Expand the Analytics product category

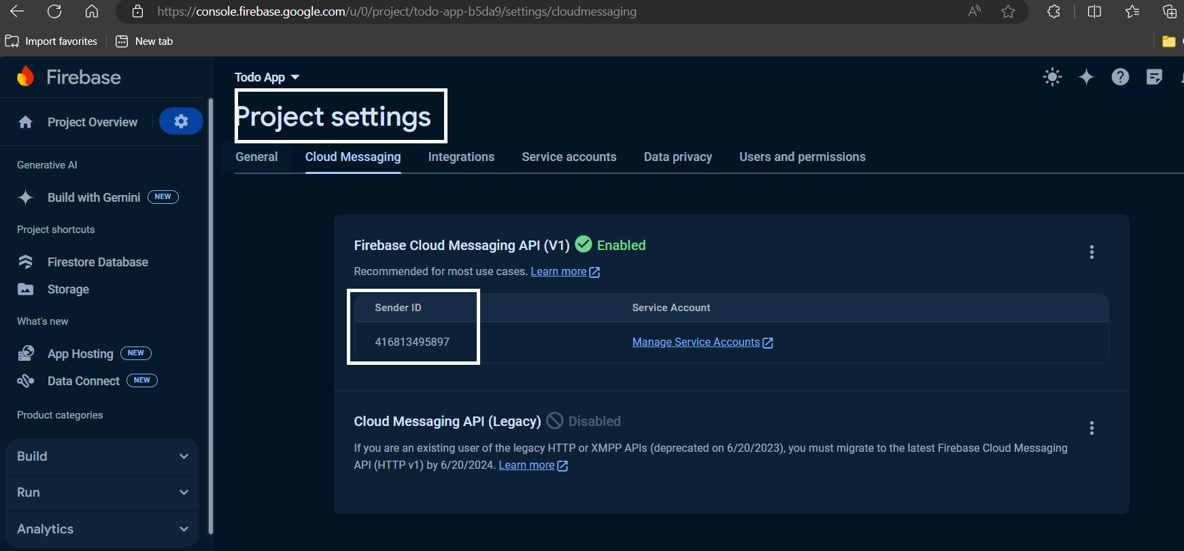pyautogui.click(x=102, y=529)
